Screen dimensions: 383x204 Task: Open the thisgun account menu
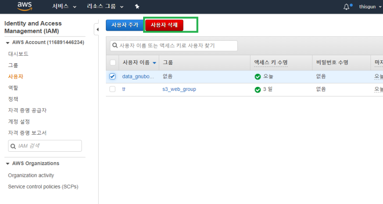pos(370,7)
